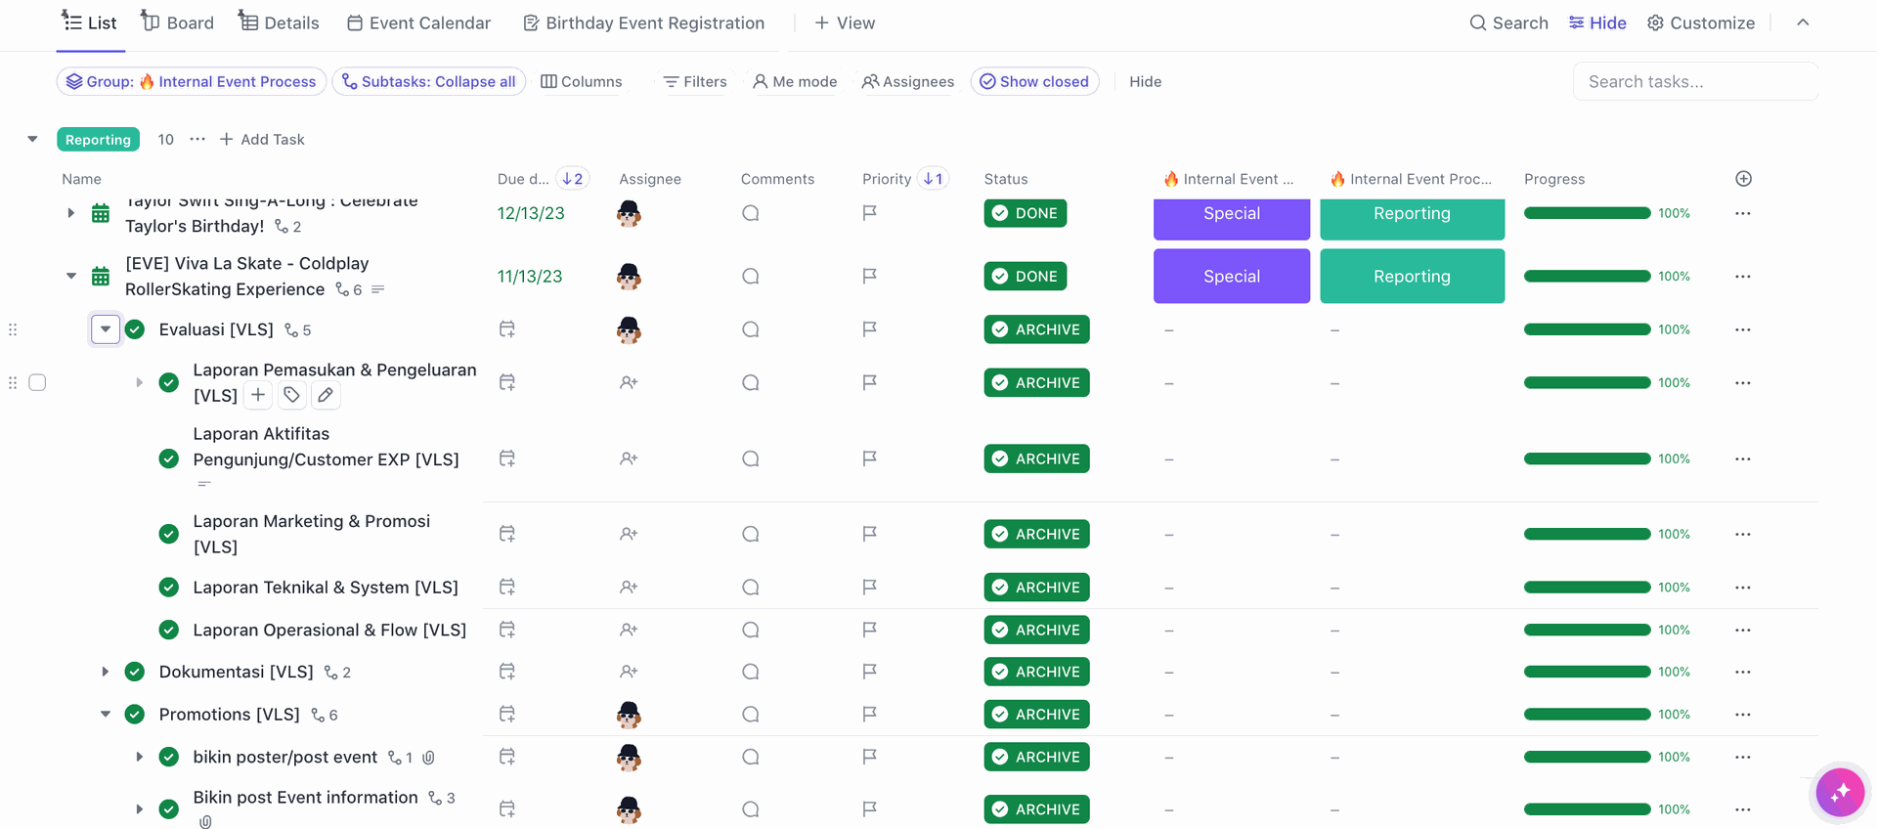This screenshot has height=829, width=1877.
Task: Open Reporting group ellipsis menu
Action: 197,139
